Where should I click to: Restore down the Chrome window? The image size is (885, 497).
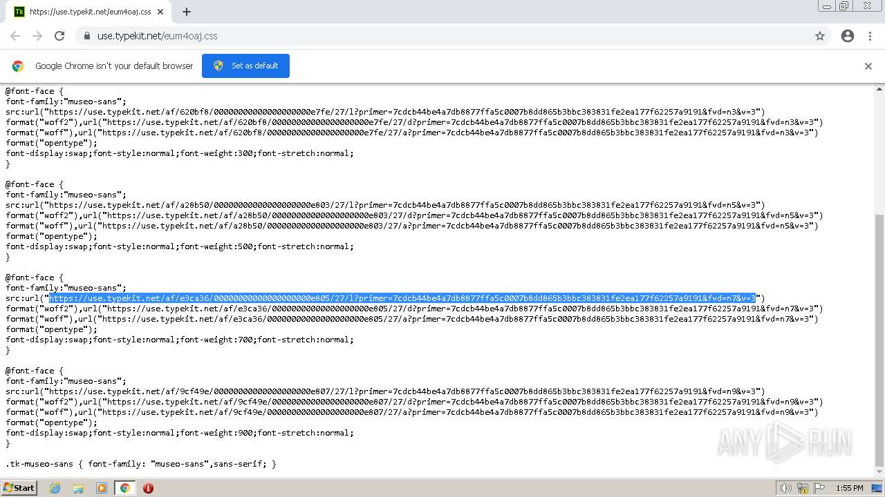(x=844, y=6)
